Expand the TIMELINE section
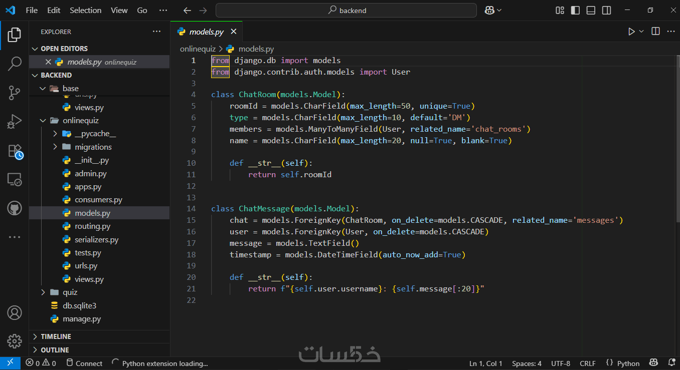Image resolution: width=680 pixels, height=370 pixels. pyautogui.click(x=56, y=336)
